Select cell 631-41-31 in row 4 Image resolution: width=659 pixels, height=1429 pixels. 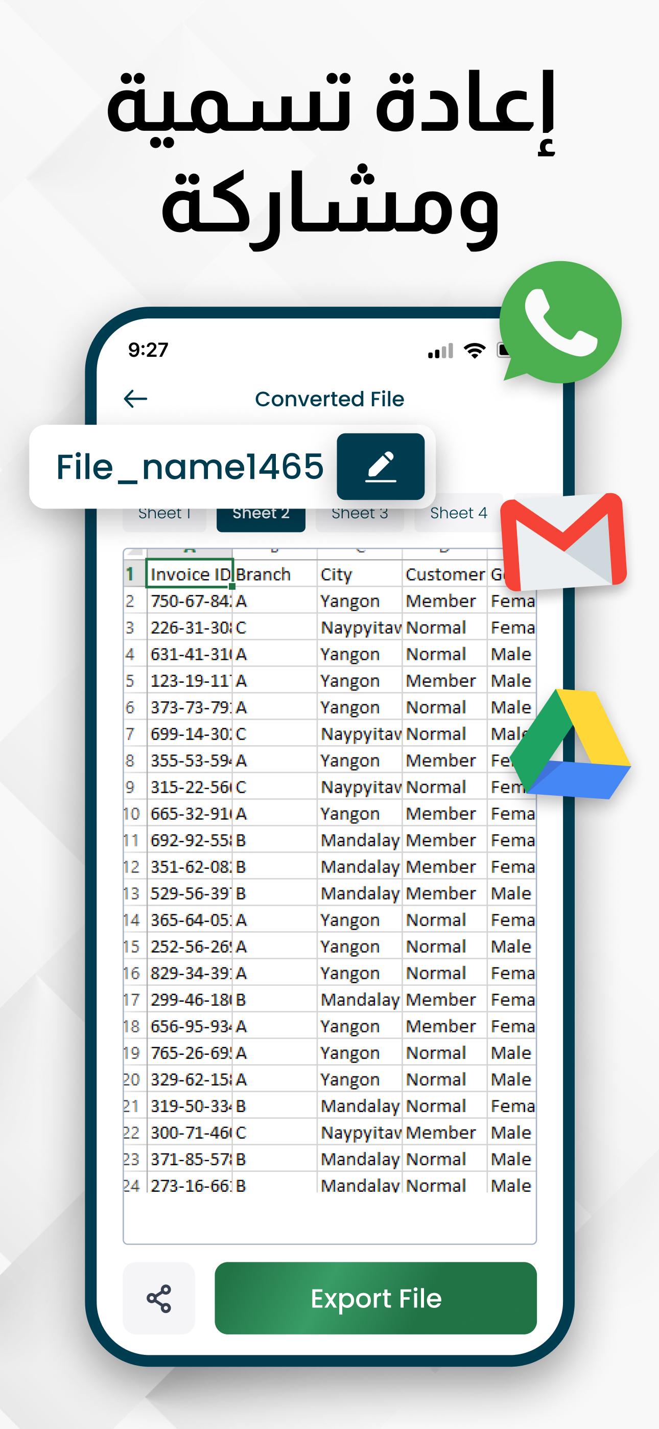tap(189, 654)
